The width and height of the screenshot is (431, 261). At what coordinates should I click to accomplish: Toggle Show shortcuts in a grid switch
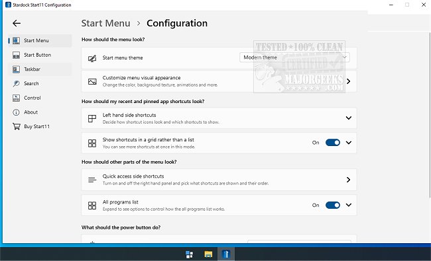pos(333,143)
